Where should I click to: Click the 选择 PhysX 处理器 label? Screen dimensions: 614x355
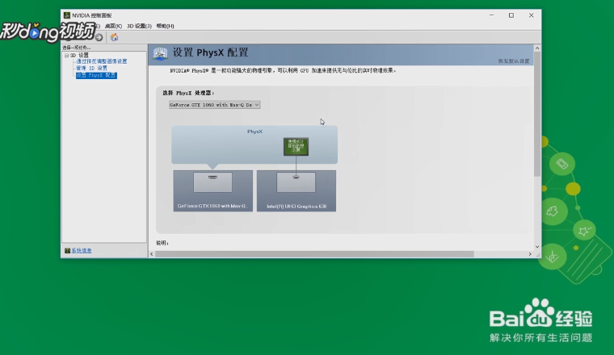click(x=188, y=93)
